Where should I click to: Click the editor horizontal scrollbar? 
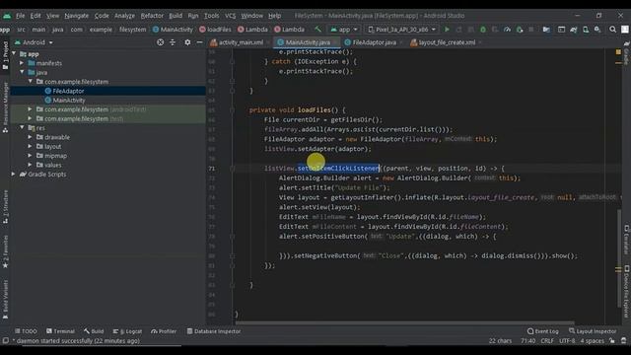click(x=404, y=322)
